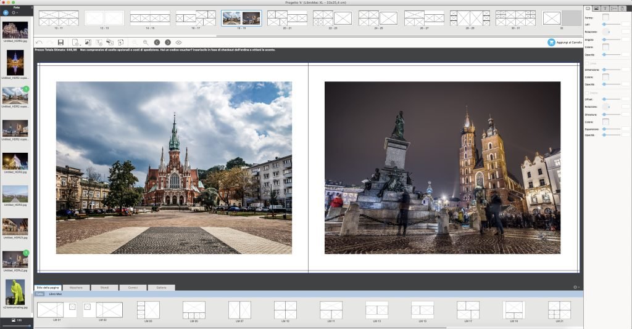Switch to the Galleria tab
This screenshot has width=632, height=329.
click(161, 288)
